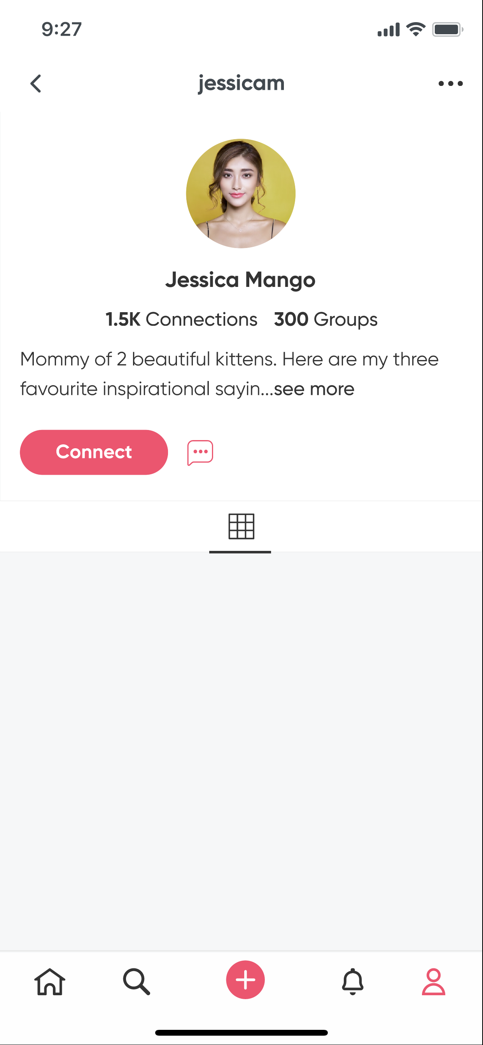Select the posts grid view tab
483x1045 pixels.
pyautogui.click(x=241, y=526)
